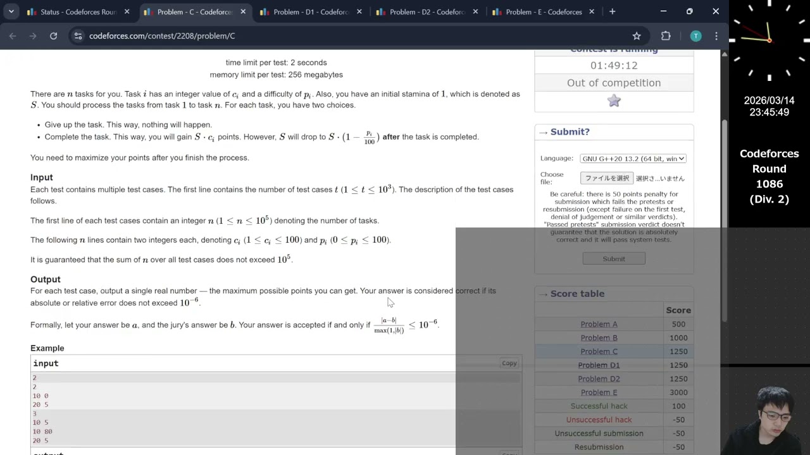Close the Problem D1 tab
810x455 pixels.
point(359,12)
